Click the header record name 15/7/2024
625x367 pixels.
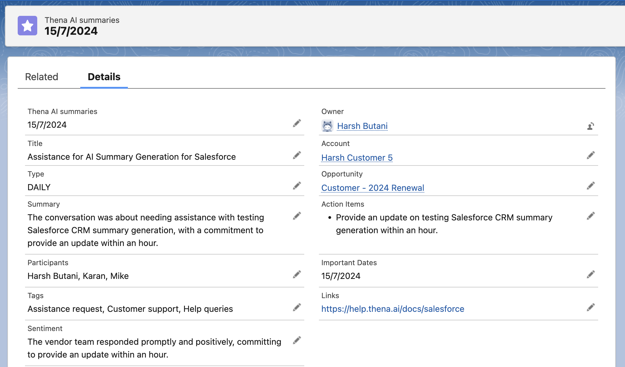[71, 31]
